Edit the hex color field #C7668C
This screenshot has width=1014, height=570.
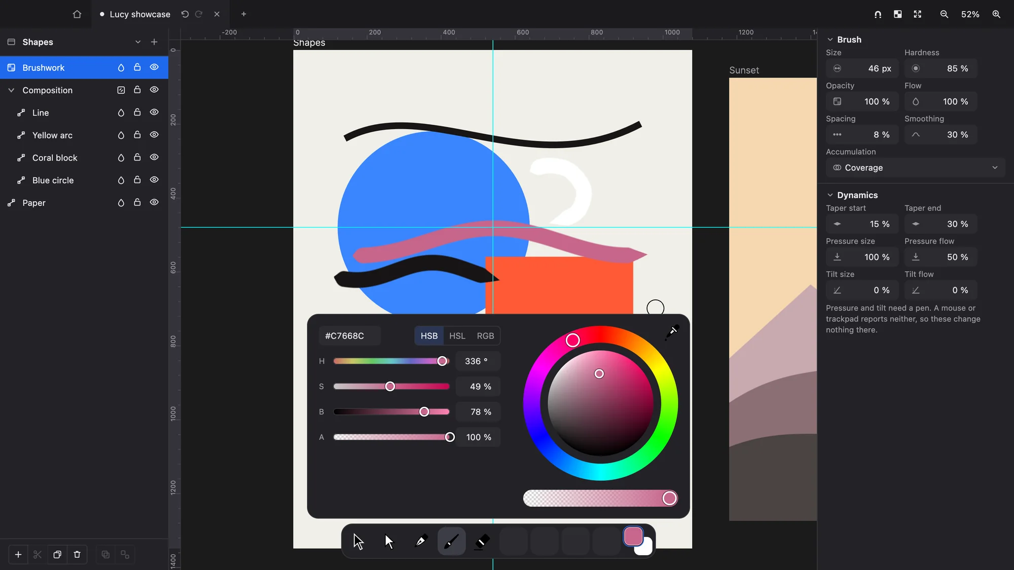349,336
